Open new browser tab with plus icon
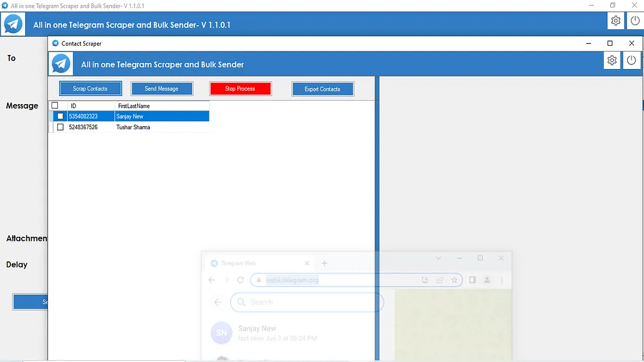The image size is (644, 362). (324, 263)
